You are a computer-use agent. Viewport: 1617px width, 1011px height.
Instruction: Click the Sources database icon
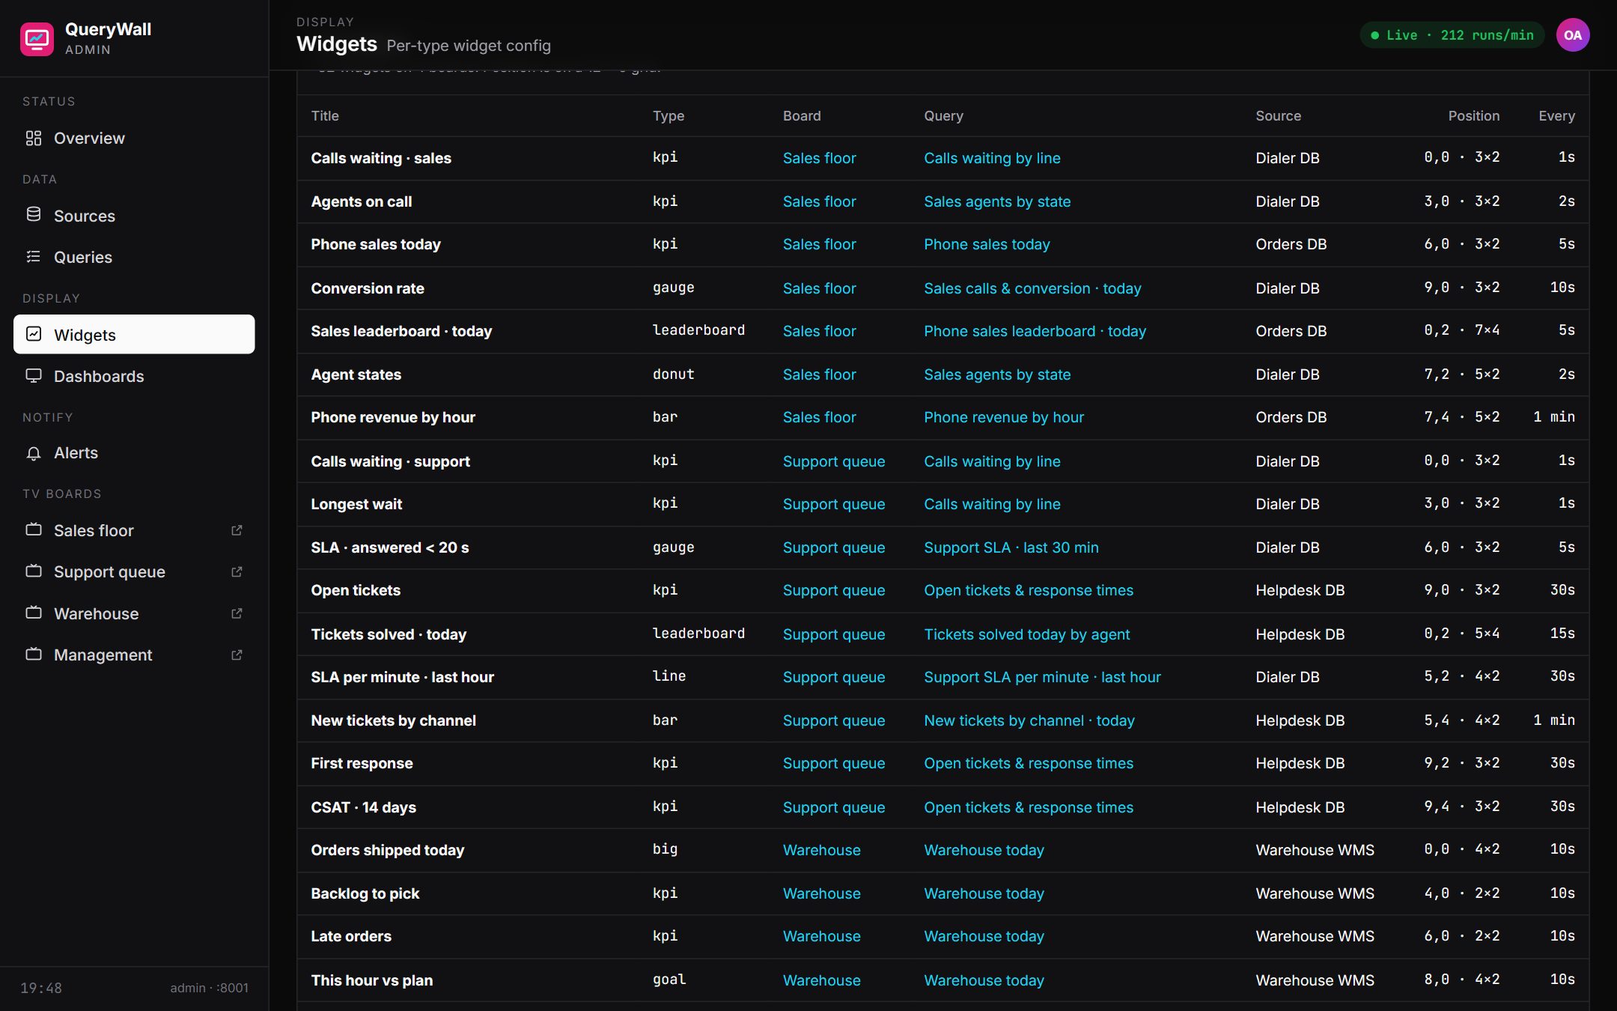click(34, 215)
